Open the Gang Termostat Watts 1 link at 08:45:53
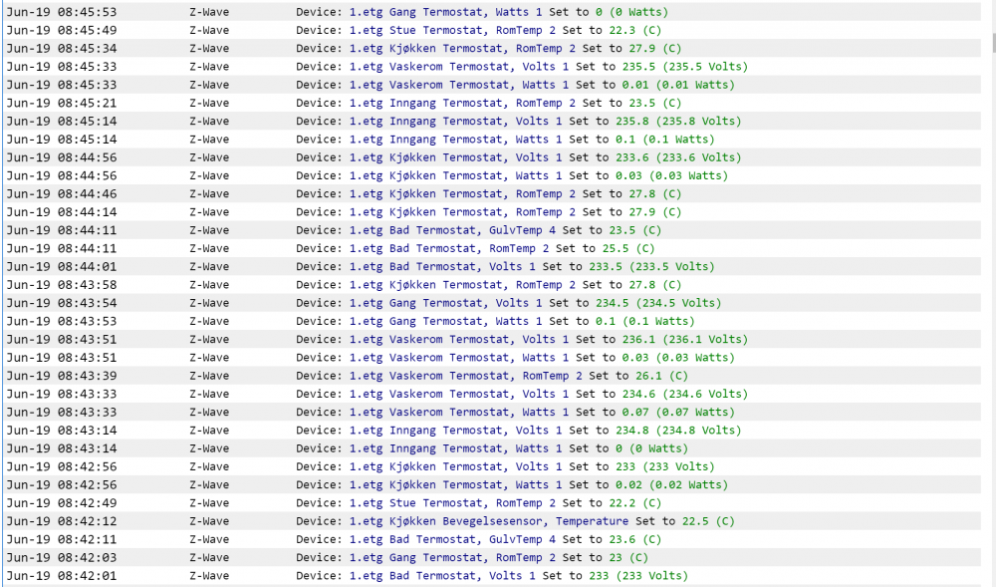This screenshot has width=996, height=587. [x=445, y=12]
